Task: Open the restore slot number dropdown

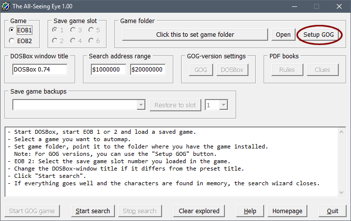Action: tap(224, 105)
